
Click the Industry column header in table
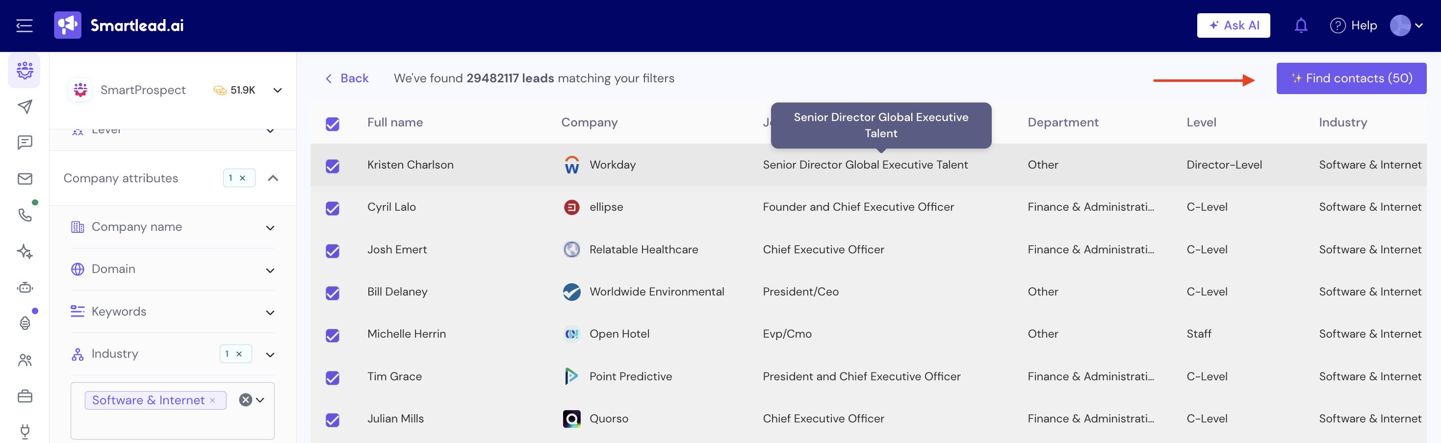pyautogui.click(x=1342, y=123)
